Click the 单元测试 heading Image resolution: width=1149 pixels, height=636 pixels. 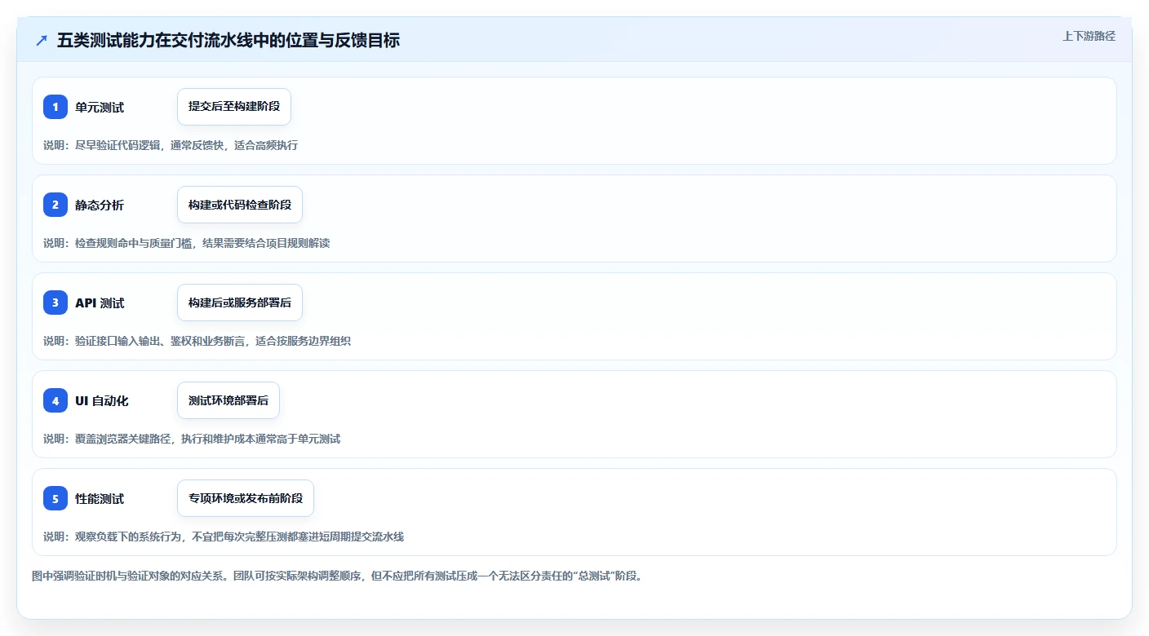pyautogui.click(x=100, y=108)
